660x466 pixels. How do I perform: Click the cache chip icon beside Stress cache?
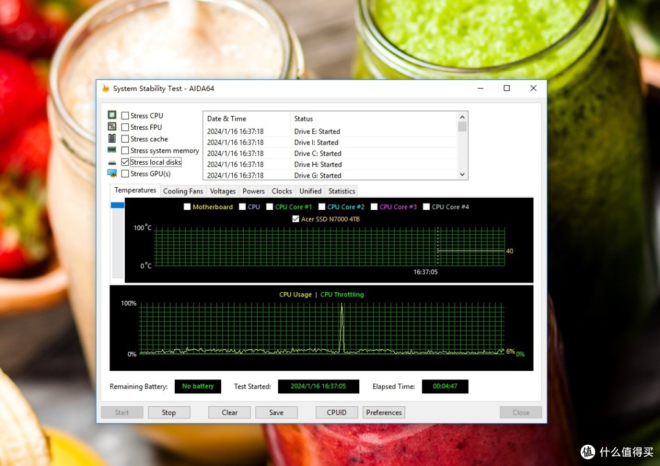click(x=112, y=138)
